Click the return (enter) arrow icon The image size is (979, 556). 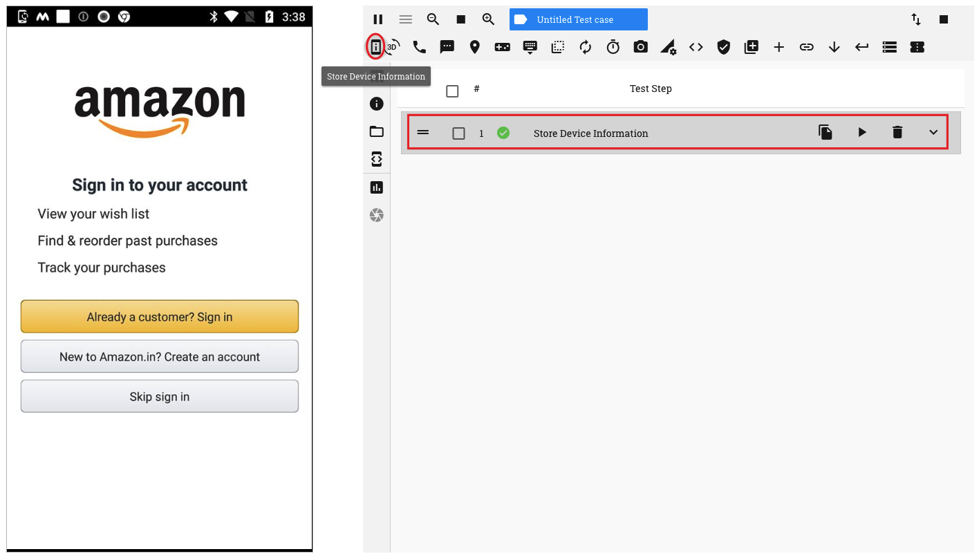point(862,46)
